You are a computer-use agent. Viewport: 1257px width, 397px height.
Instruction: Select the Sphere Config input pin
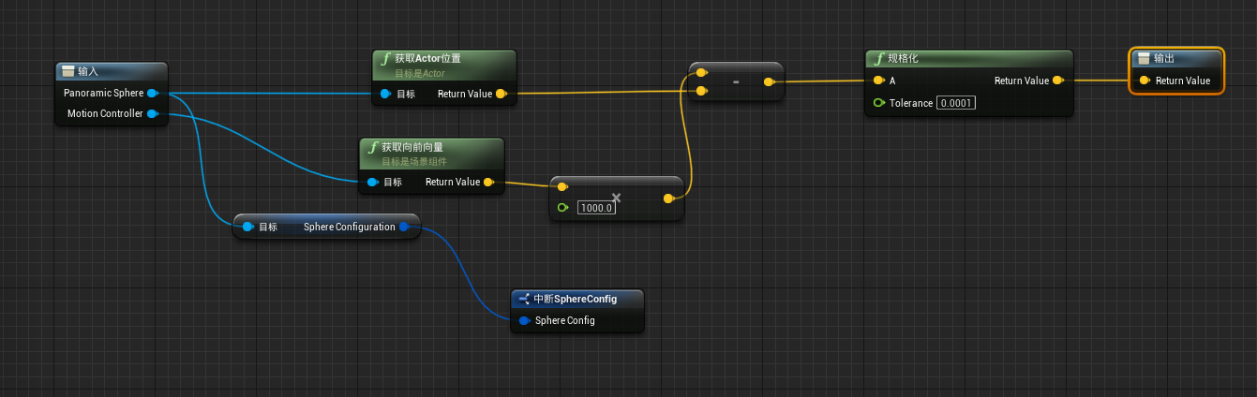(524, 320)
